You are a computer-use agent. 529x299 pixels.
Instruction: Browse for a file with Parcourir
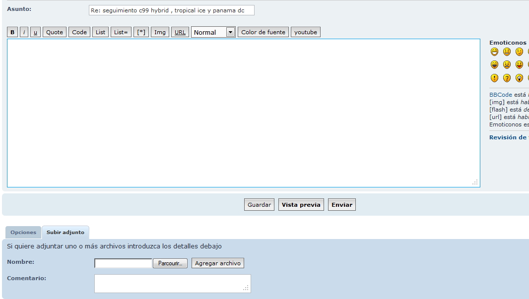pyautogui.click(x=170, y=263)
